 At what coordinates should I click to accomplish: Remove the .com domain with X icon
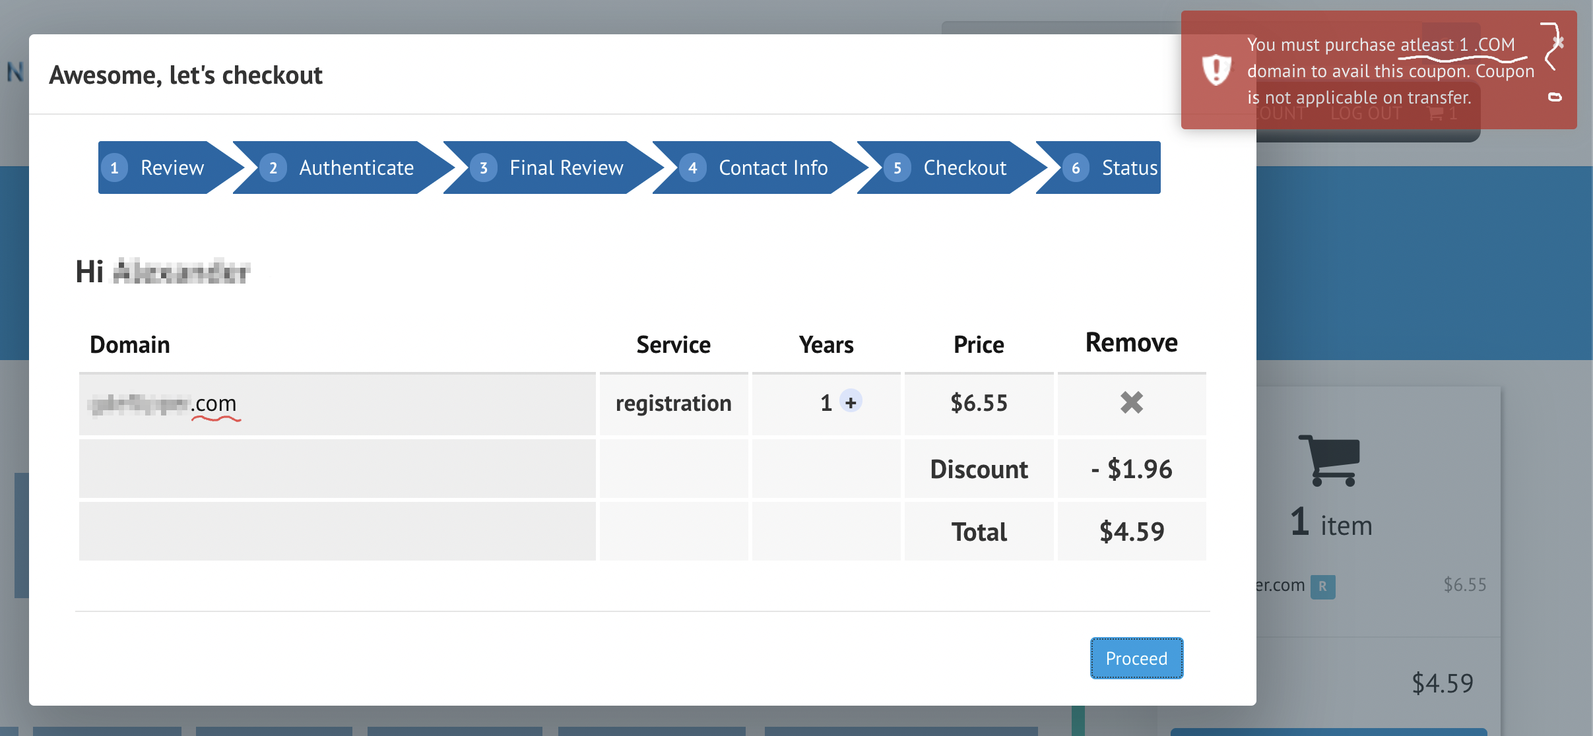click(1131, 402)
